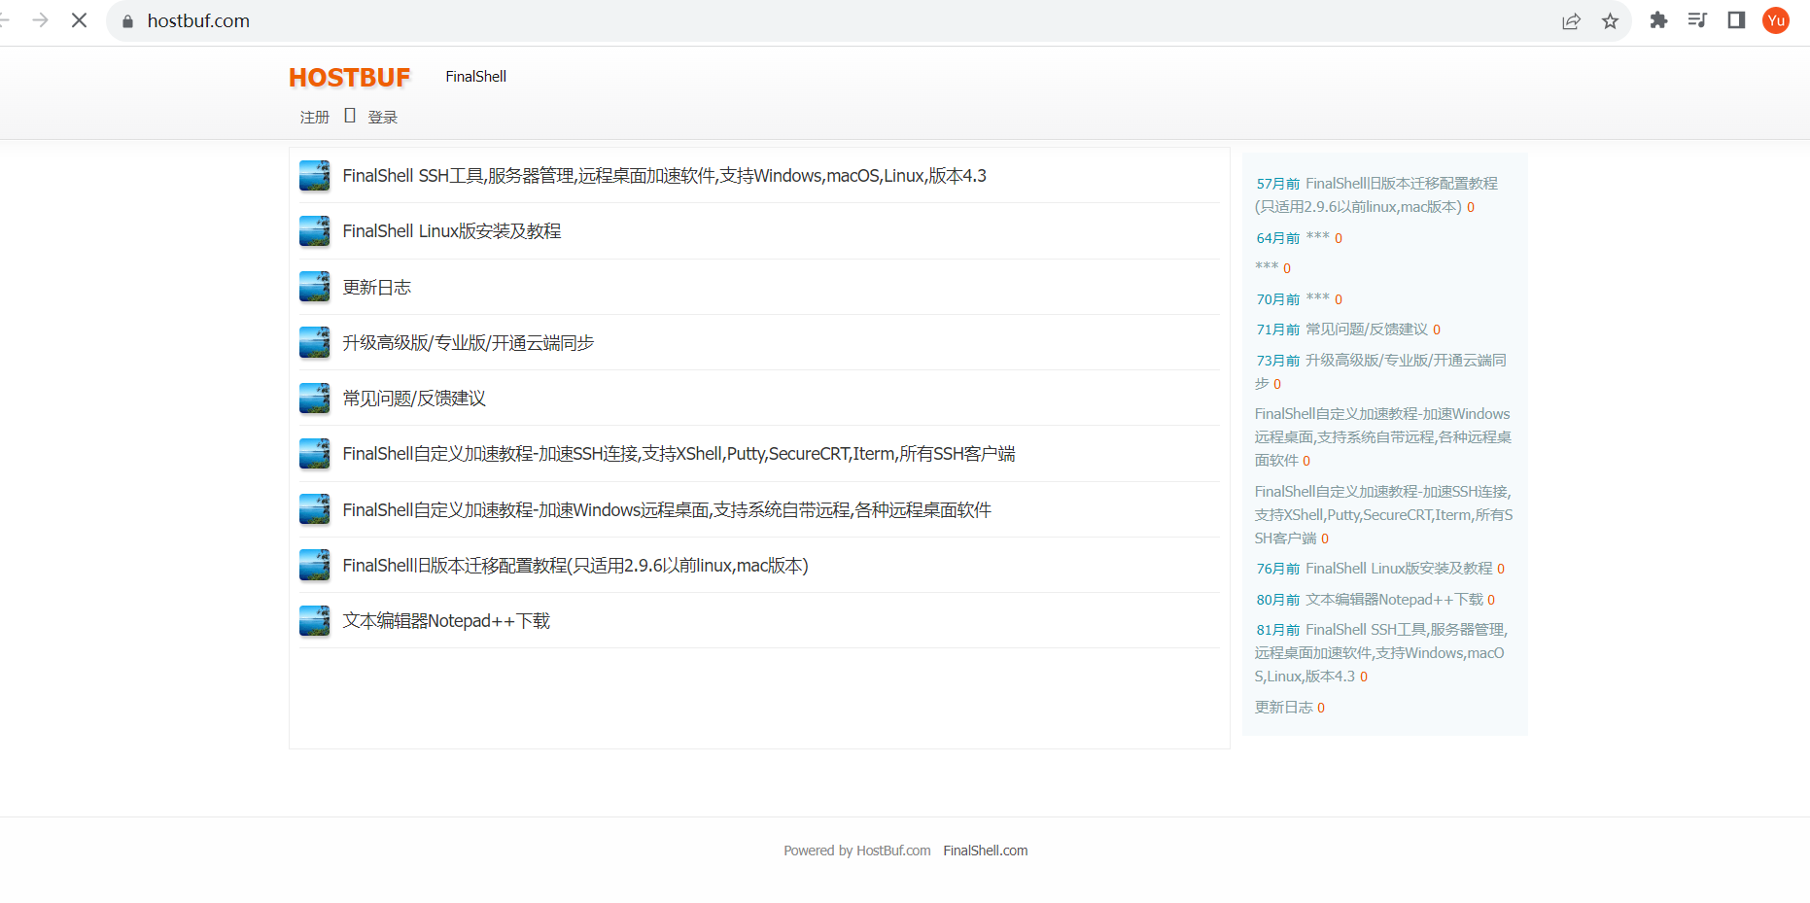Open 常见问题/反馈建议 in main list
This screenshot has height=903, width=1810.
pyautogui.click(x=414, y=399)
